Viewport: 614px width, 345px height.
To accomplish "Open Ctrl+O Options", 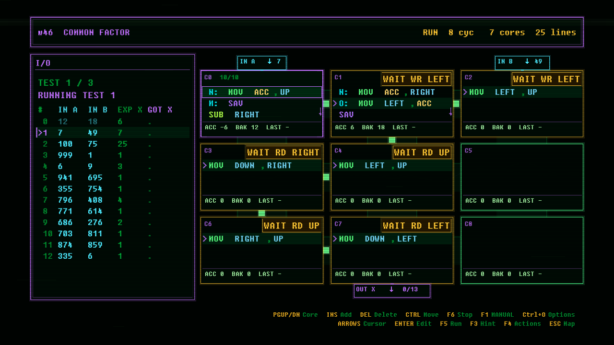I will (549, 315).
